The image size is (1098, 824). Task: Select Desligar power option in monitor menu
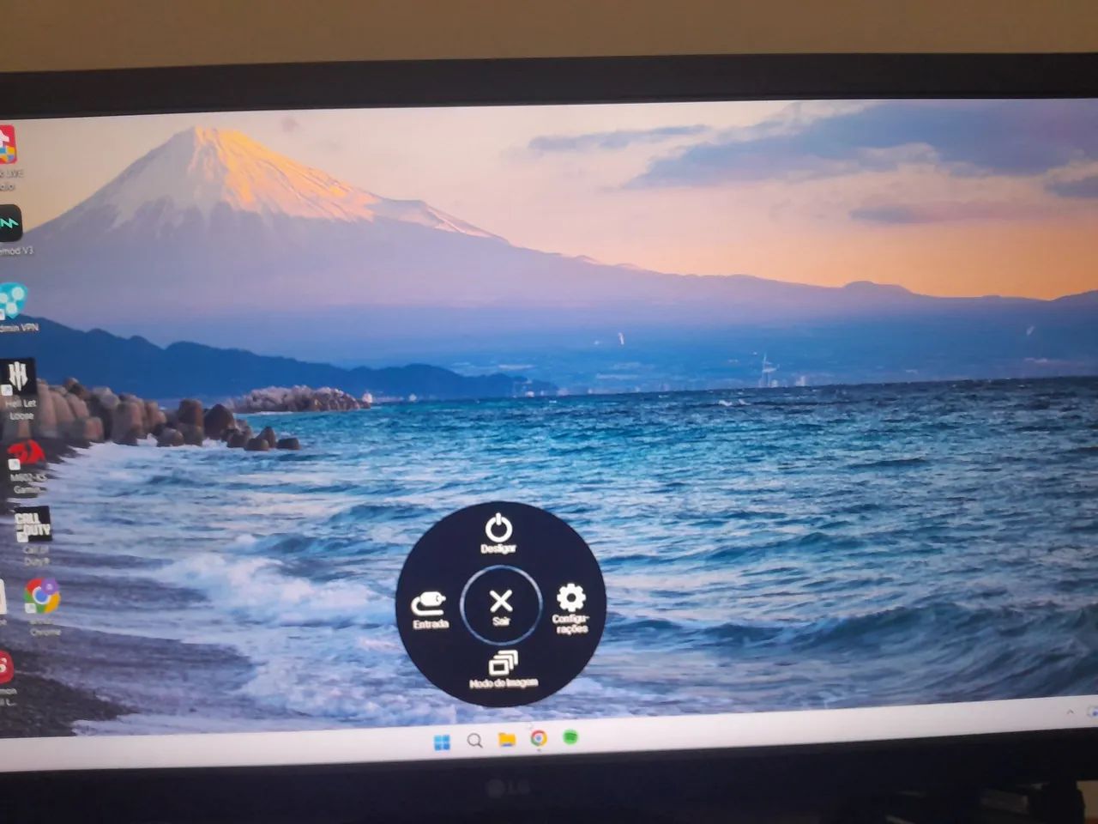pos(498,534)
